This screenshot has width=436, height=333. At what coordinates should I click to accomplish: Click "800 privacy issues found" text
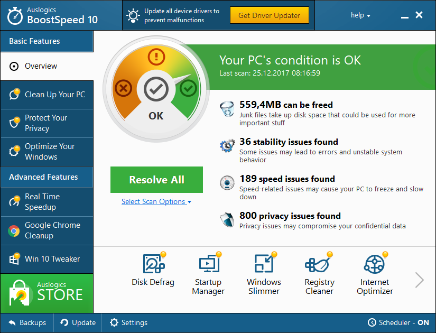[x=290, y=216]
